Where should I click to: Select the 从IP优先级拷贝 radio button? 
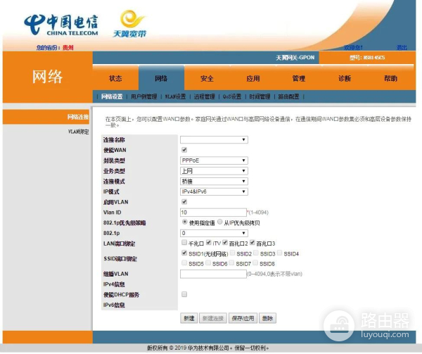[219, 222]
